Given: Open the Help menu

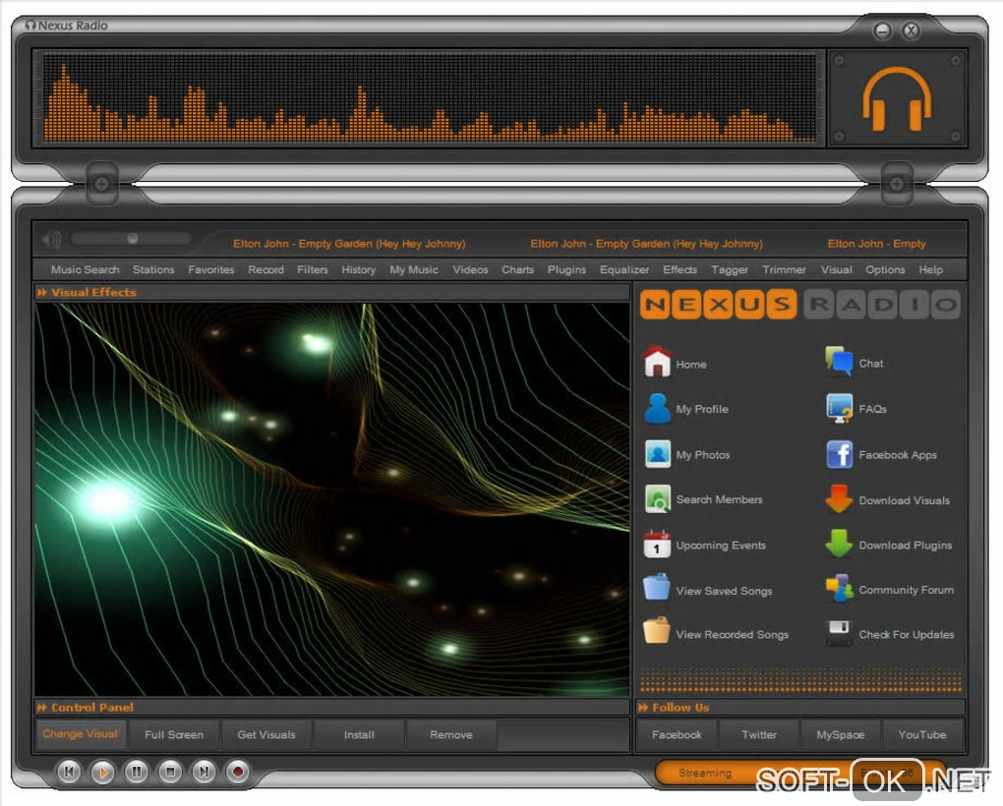Looking at the screenshot, I should pyautogui.click(x=930, y=269).
